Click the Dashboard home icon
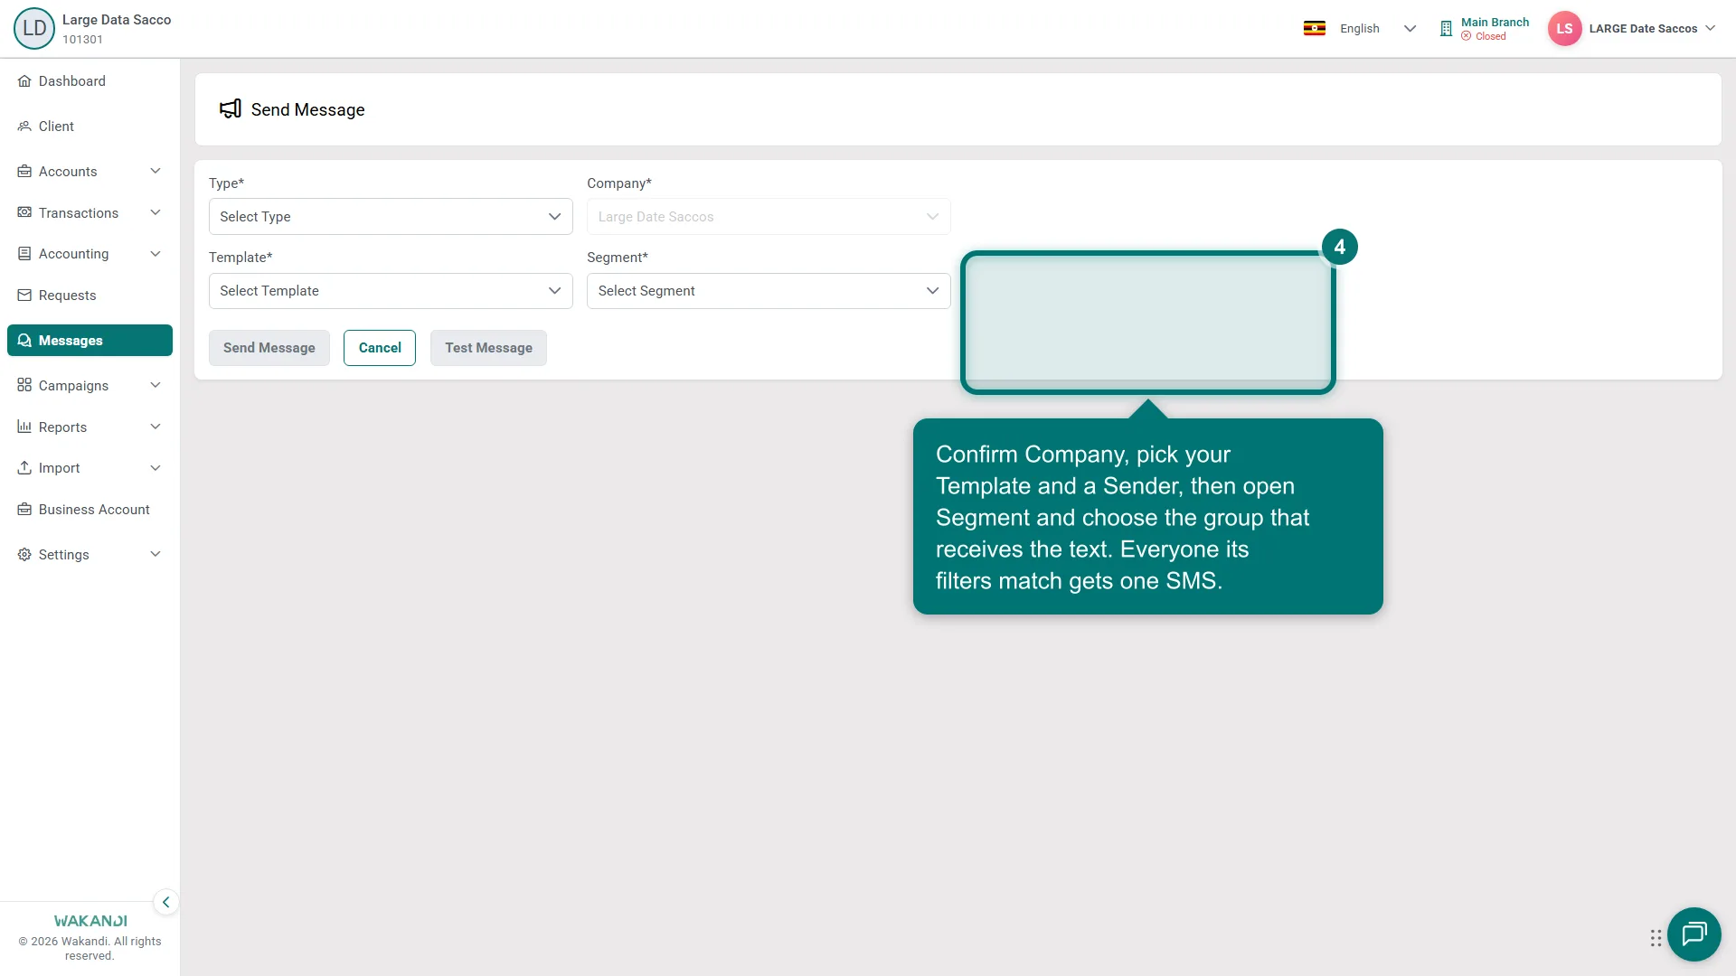 [x=24, y=81]
